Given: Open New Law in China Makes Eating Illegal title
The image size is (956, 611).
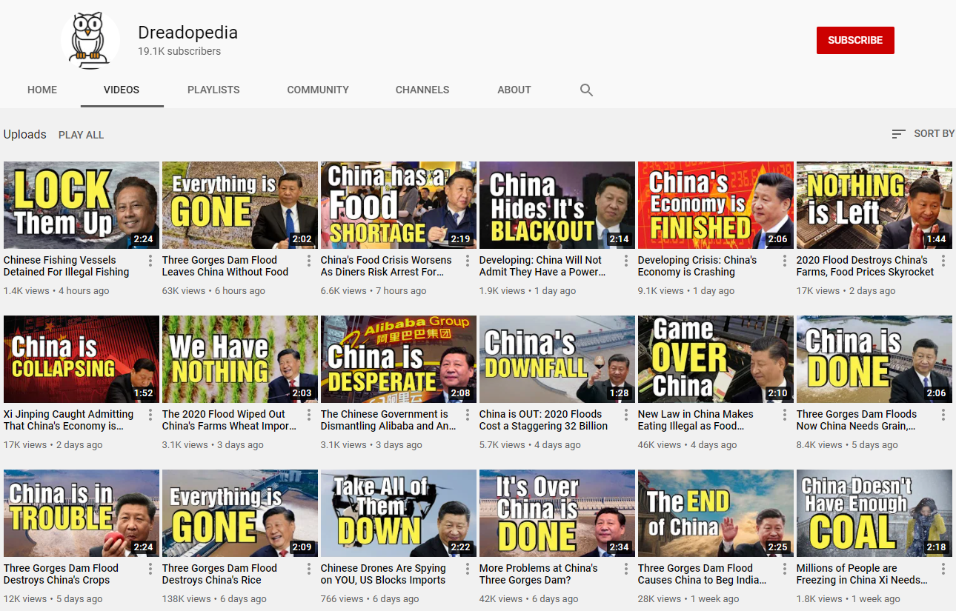Looking at the screenshot, I should (696, 420).
